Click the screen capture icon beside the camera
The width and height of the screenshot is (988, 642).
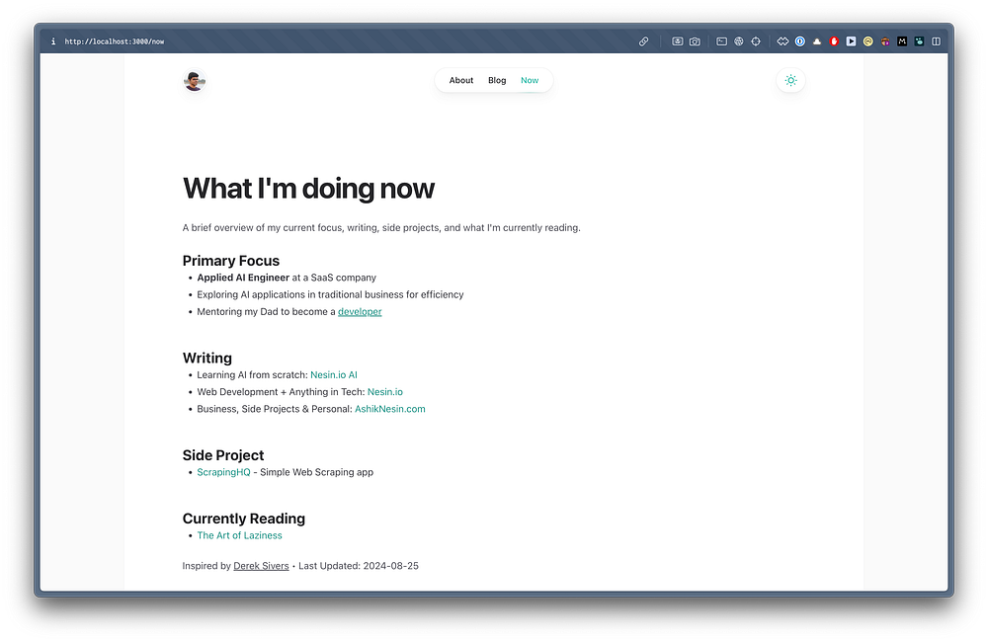pos(678,41)
